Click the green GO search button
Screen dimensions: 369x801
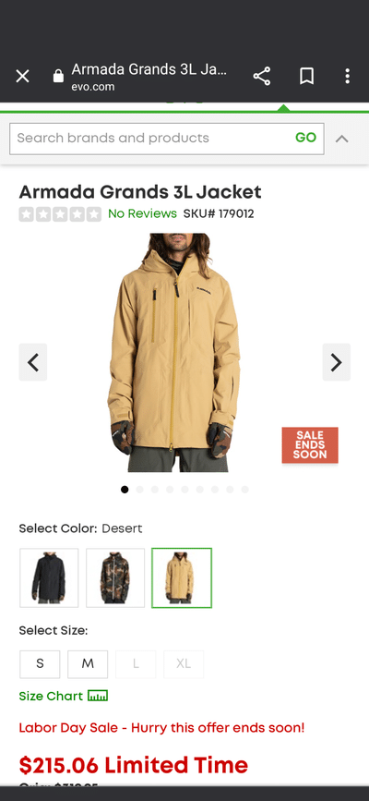[305, 138]
